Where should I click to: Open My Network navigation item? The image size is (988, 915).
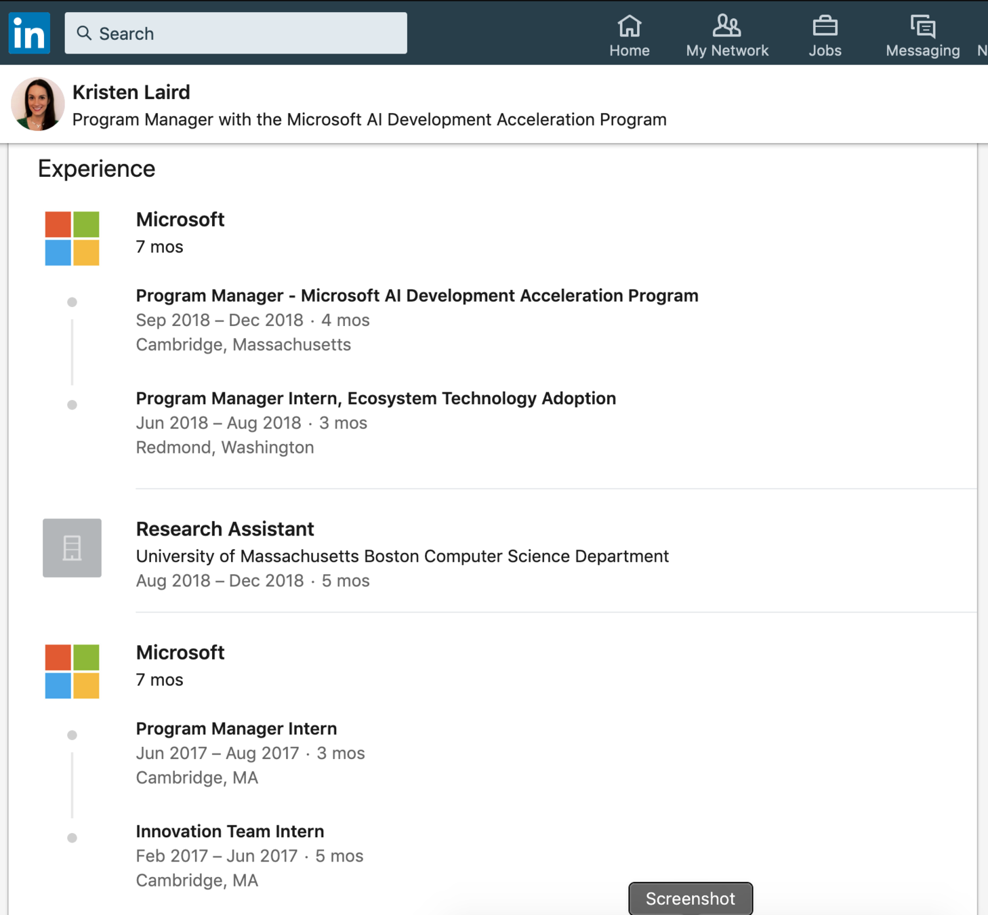[x=727, y=37]
